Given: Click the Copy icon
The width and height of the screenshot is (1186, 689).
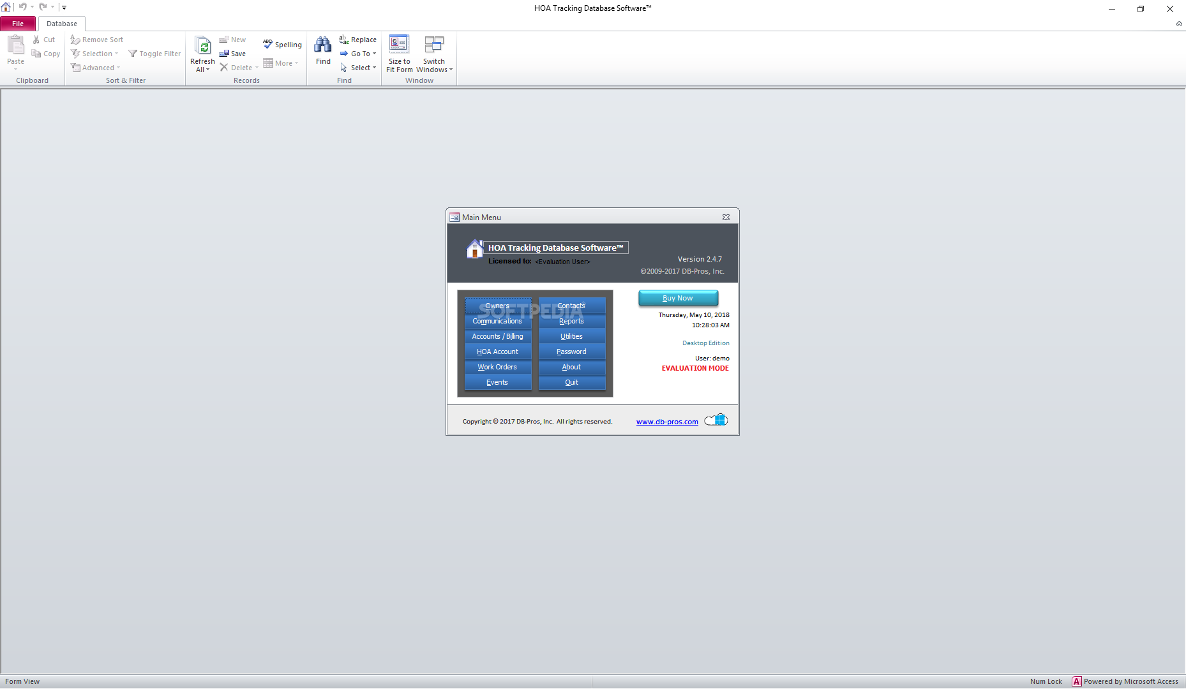Looking at the screenshot, I should point(36,54).
